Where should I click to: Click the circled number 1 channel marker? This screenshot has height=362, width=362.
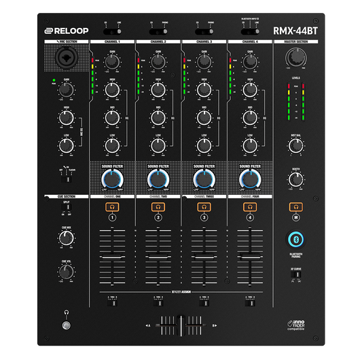(112, 217)
